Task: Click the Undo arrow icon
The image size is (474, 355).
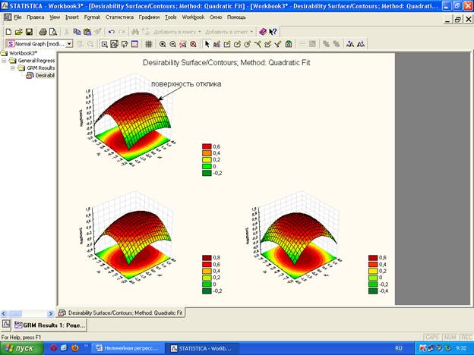Action: (x=111, y=31)
